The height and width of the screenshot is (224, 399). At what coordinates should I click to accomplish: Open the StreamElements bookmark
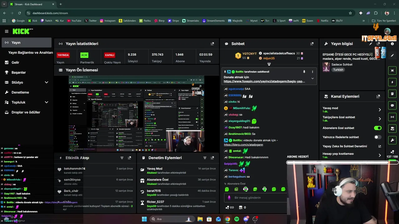(213, 21)
